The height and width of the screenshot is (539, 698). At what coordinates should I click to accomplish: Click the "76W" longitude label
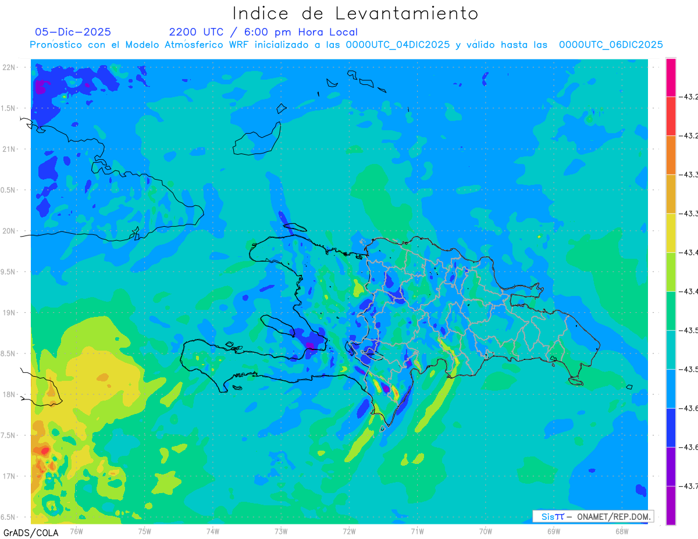click(x=76, y=531)
